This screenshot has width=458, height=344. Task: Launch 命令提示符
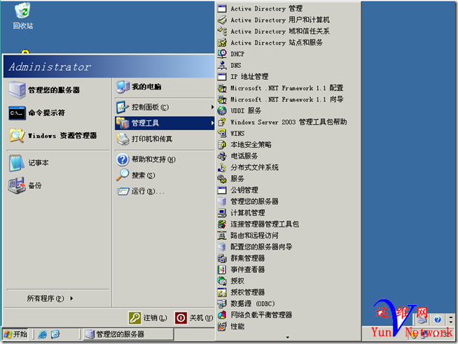58,113
